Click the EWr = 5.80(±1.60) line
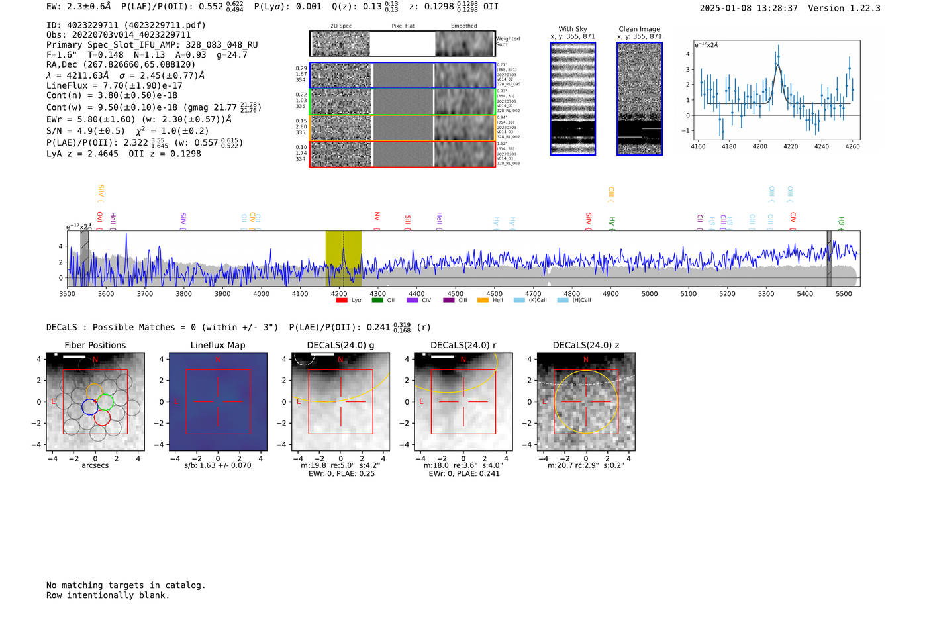Viewport: 927px width, 631px height. [139, 120]
